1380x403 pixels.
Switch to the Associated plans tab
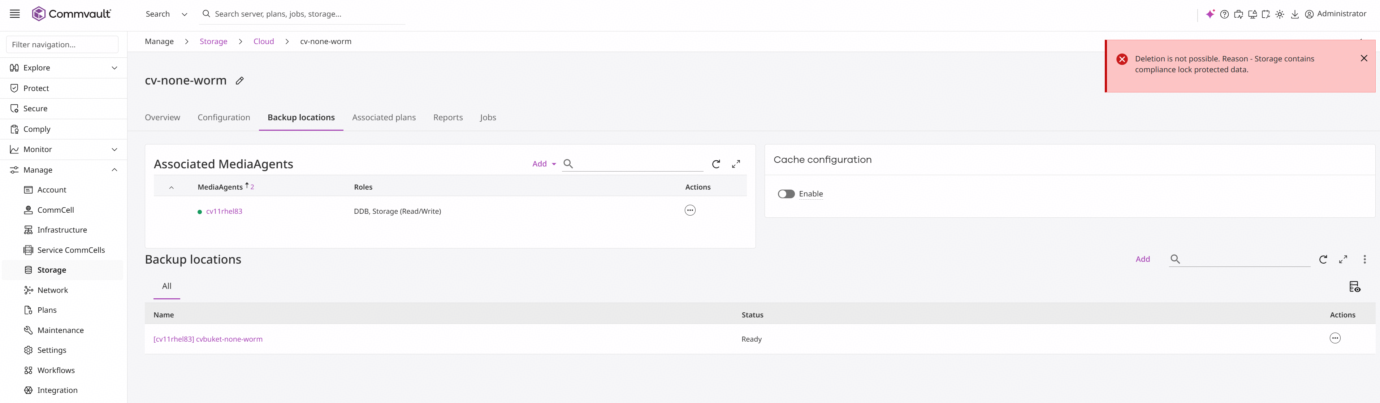384,117
